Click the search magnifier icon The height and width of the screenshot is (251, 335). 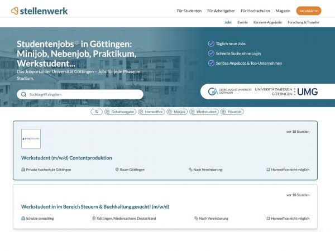(23, 95)
